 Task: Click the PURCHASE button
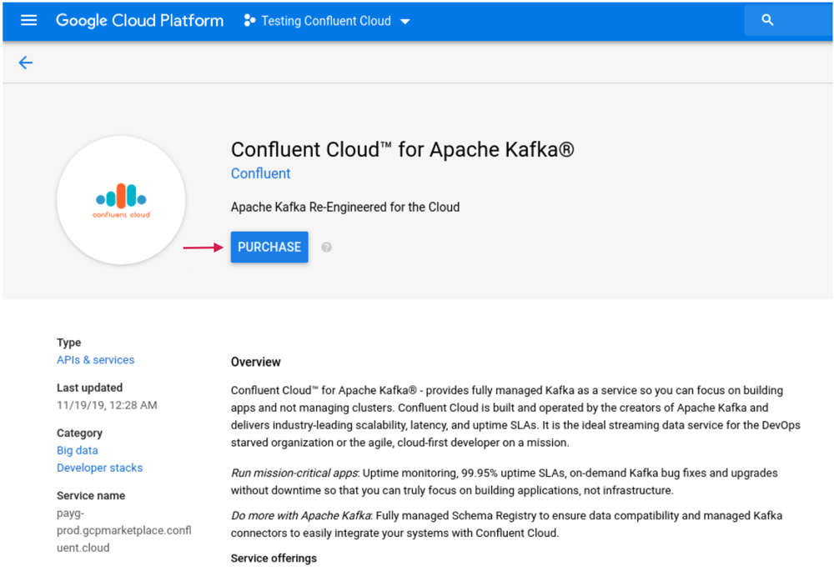point(269,247)
